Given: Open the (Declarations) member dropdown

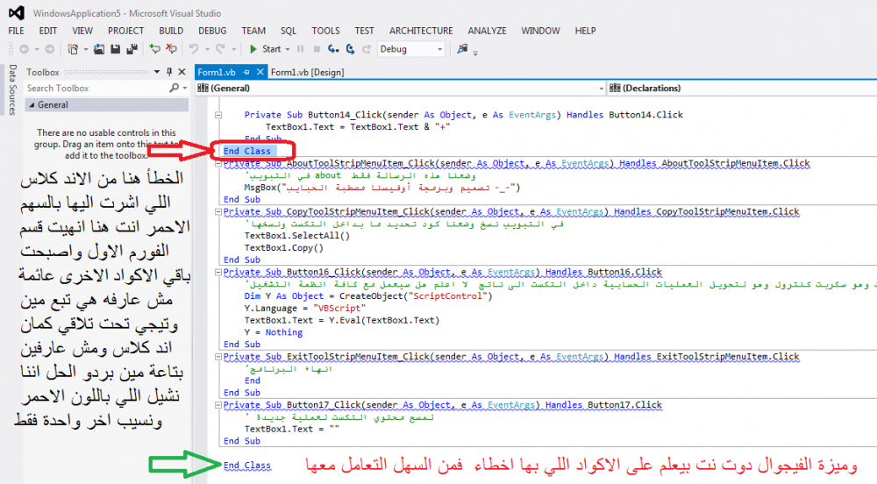Looking at the screenshot, I should pyautogui.click(x=742, y=88).
